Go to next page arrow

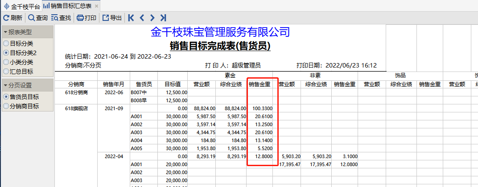[x=152, y=18]
